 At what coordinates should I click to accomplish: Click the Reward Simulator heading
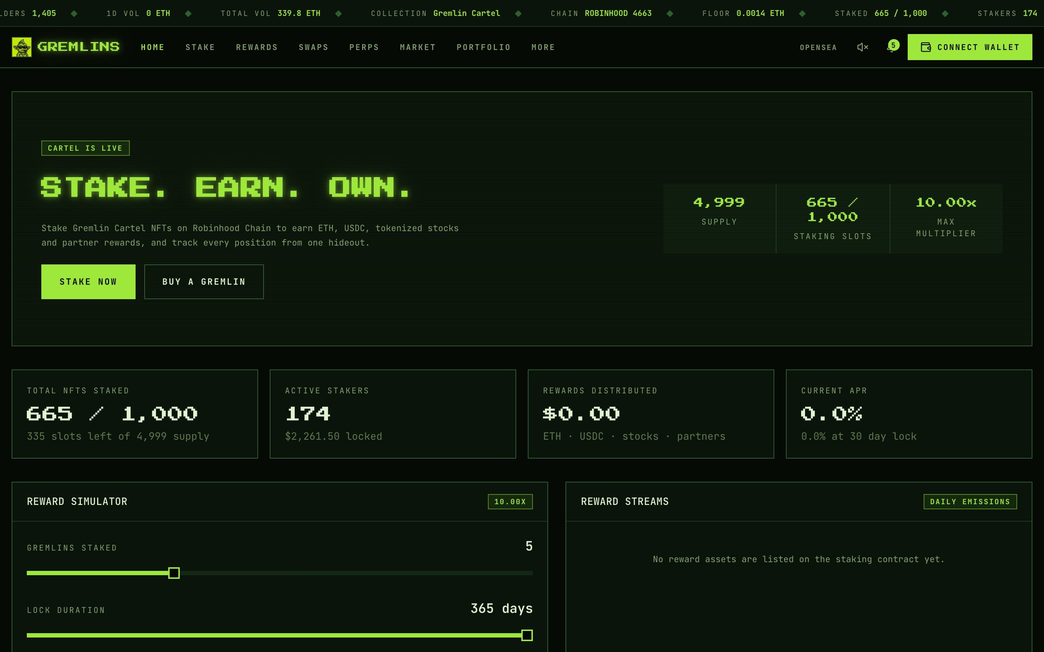[77, 502]
